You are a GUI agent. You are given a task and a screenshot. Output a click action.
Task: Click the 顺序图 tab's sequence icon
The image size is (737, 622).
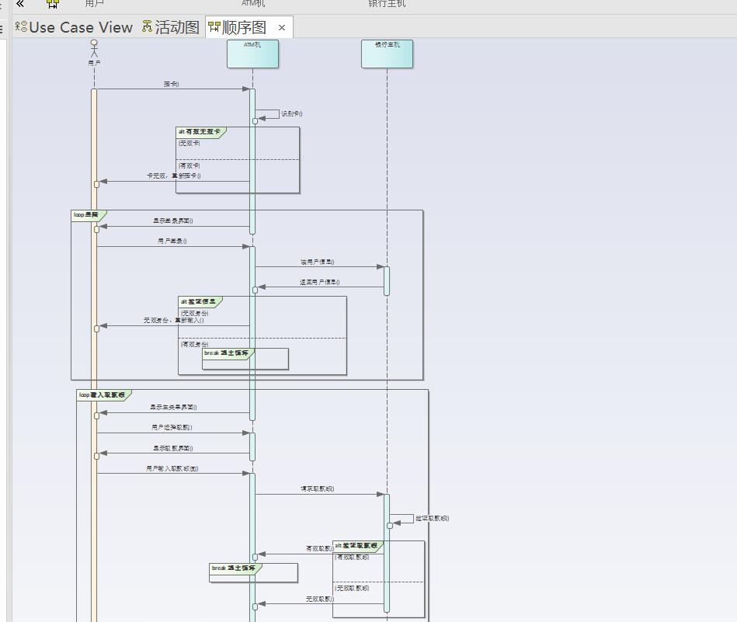[x=214, y=27]
